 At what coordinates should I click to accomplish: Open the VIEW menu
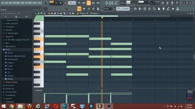(23, 3)
